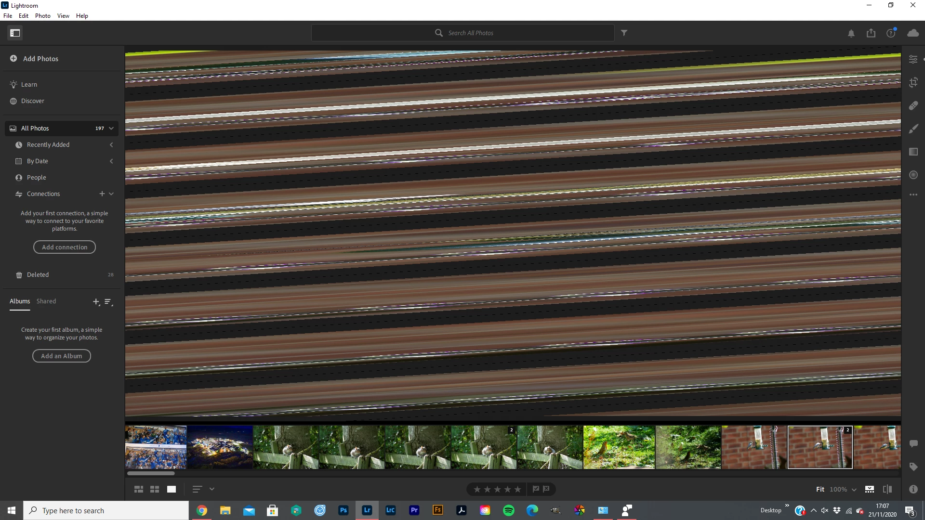Open the Edit panel sliders icon
Viewport: 925px width, 520px height.
[x=913, y=59]
